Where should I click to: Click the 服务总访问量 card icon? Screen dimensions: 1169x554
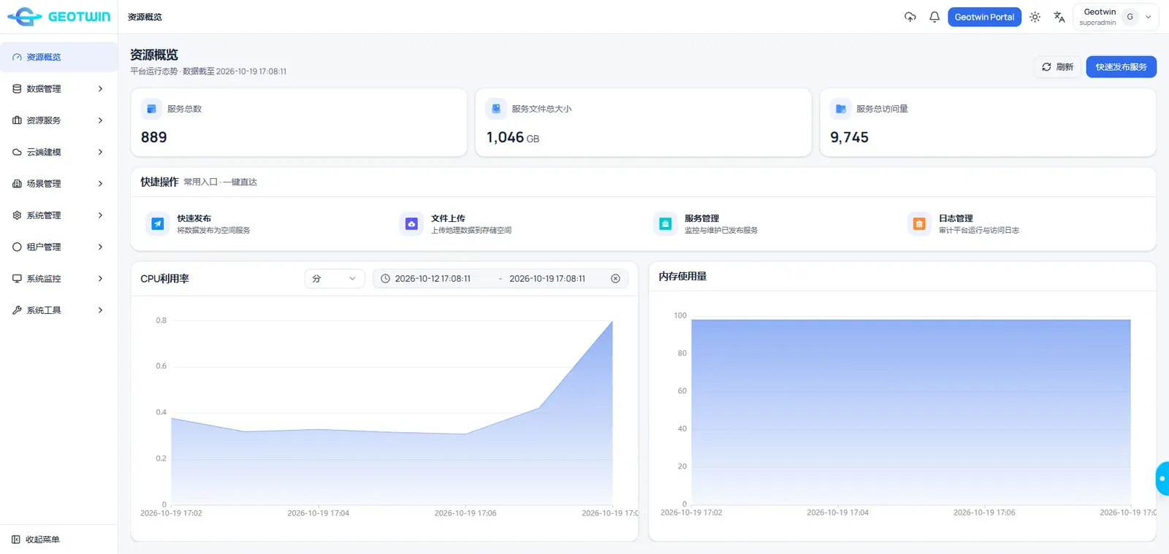(x=841, y=109)
